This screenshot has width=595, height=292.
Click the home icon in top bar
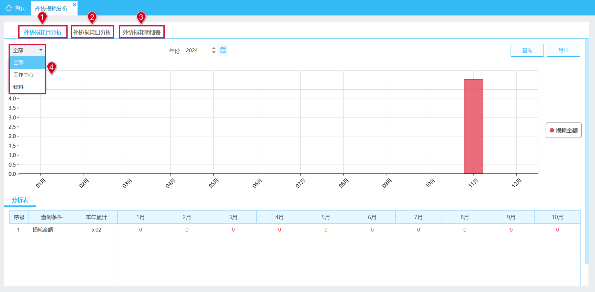click(x=9, y=8)
